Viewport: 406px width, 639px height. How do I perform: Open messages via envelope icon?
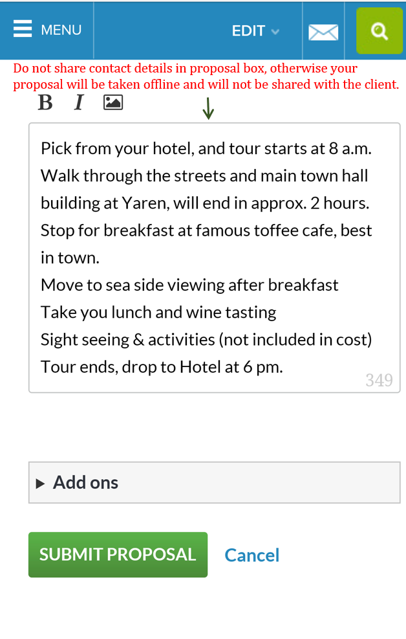[x=323, y=32]
